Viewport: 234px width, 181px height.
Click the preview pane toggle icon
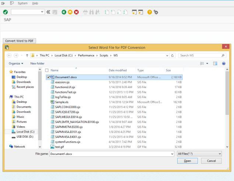tap(215, 64)
